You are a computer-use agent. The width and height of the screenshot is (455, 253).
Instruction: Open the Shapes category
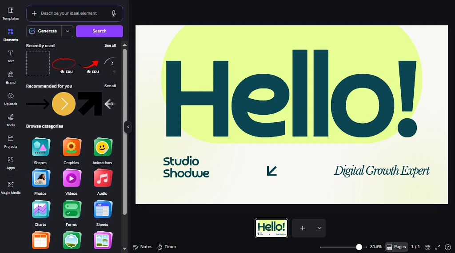pyautogui.click(x=40, y=151)
